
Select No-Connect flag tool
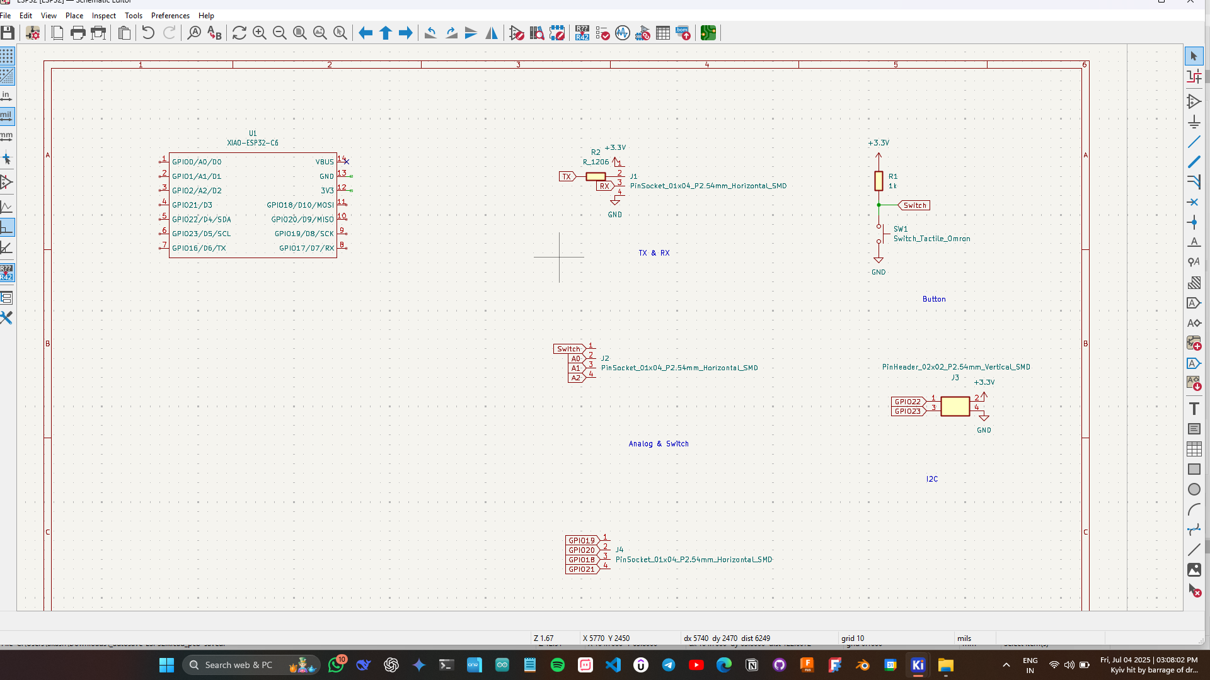tap(1194, 202)
